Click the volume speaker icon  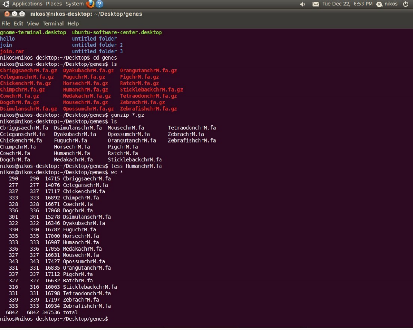point(302,4)
